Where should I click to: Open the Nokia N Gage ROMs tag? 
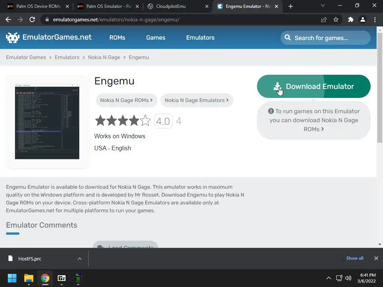[x=126, y=100]
